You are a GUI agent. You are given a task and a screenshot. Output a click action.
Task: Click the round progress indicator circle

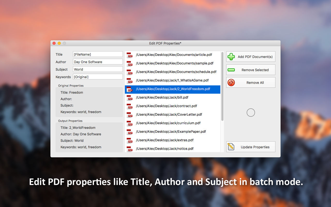point(251,113)
